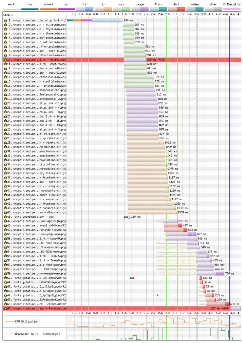Click the 756 ms timing label on row 59

(230, 273)
